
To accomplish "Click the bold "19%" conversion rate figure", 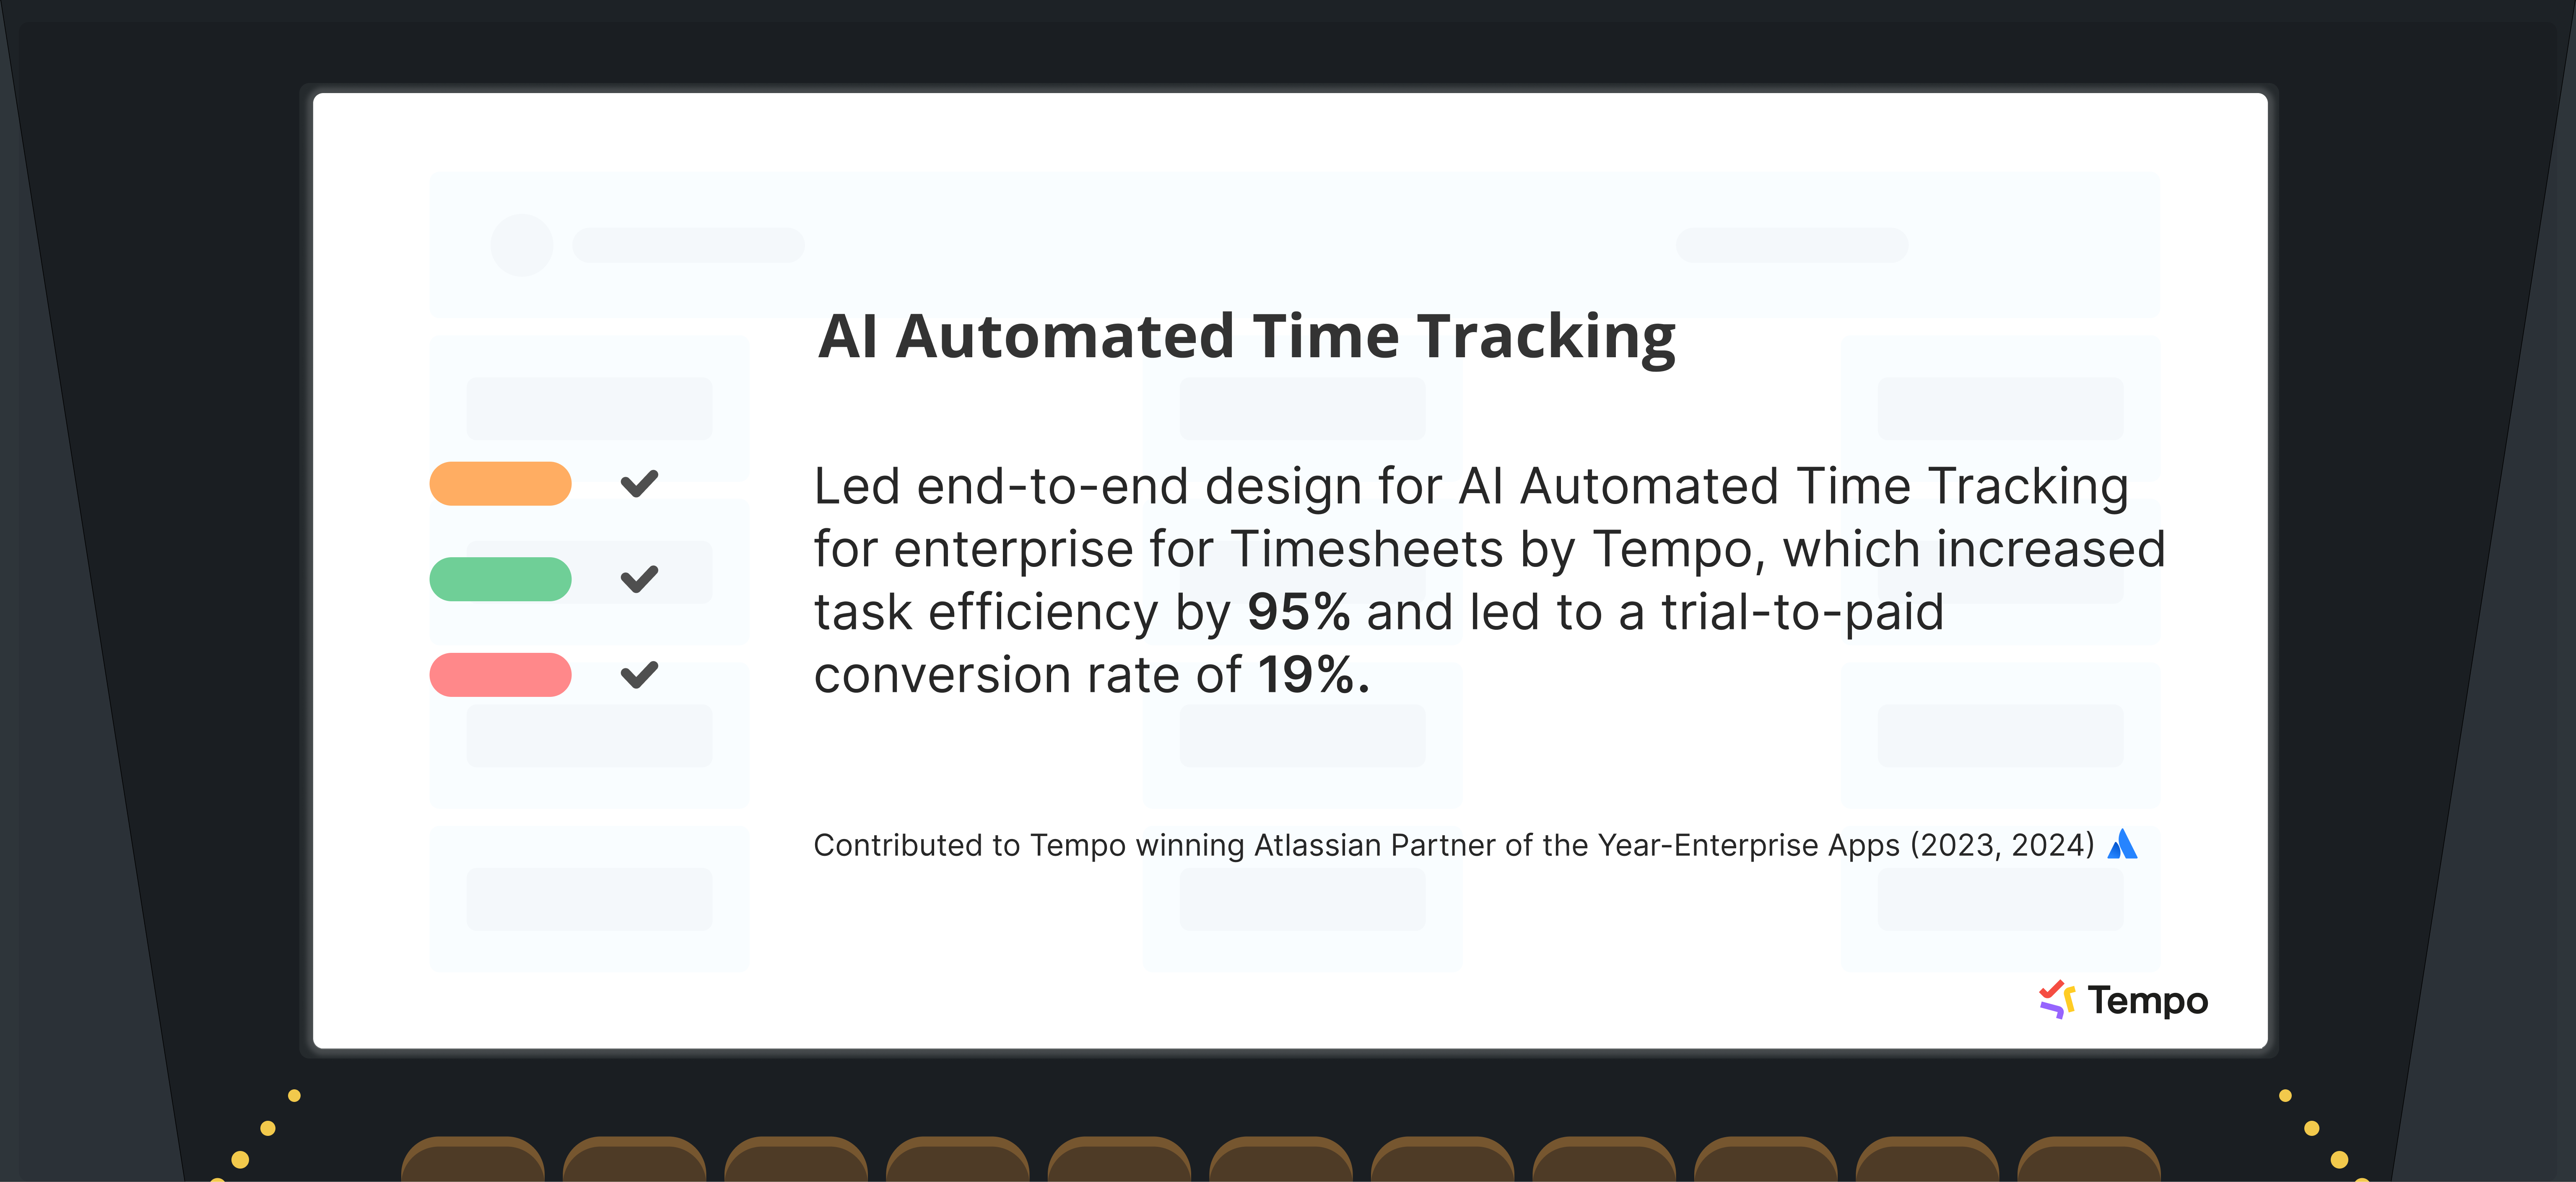I will [1312, 675].
